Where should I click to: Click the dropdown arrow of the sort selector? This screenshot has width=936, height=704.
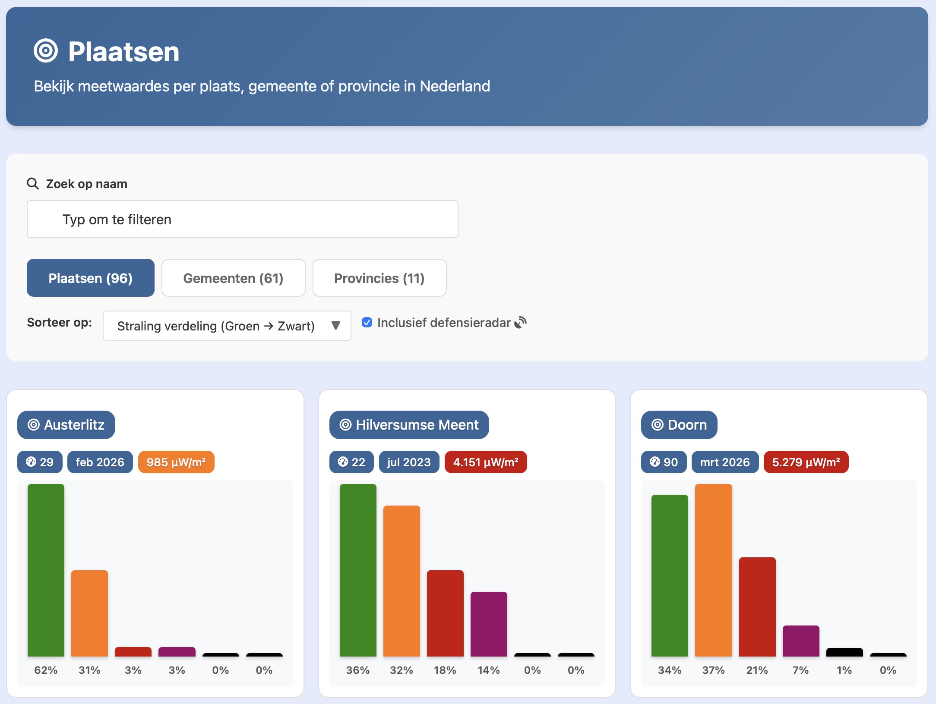[x=335, y=326]
